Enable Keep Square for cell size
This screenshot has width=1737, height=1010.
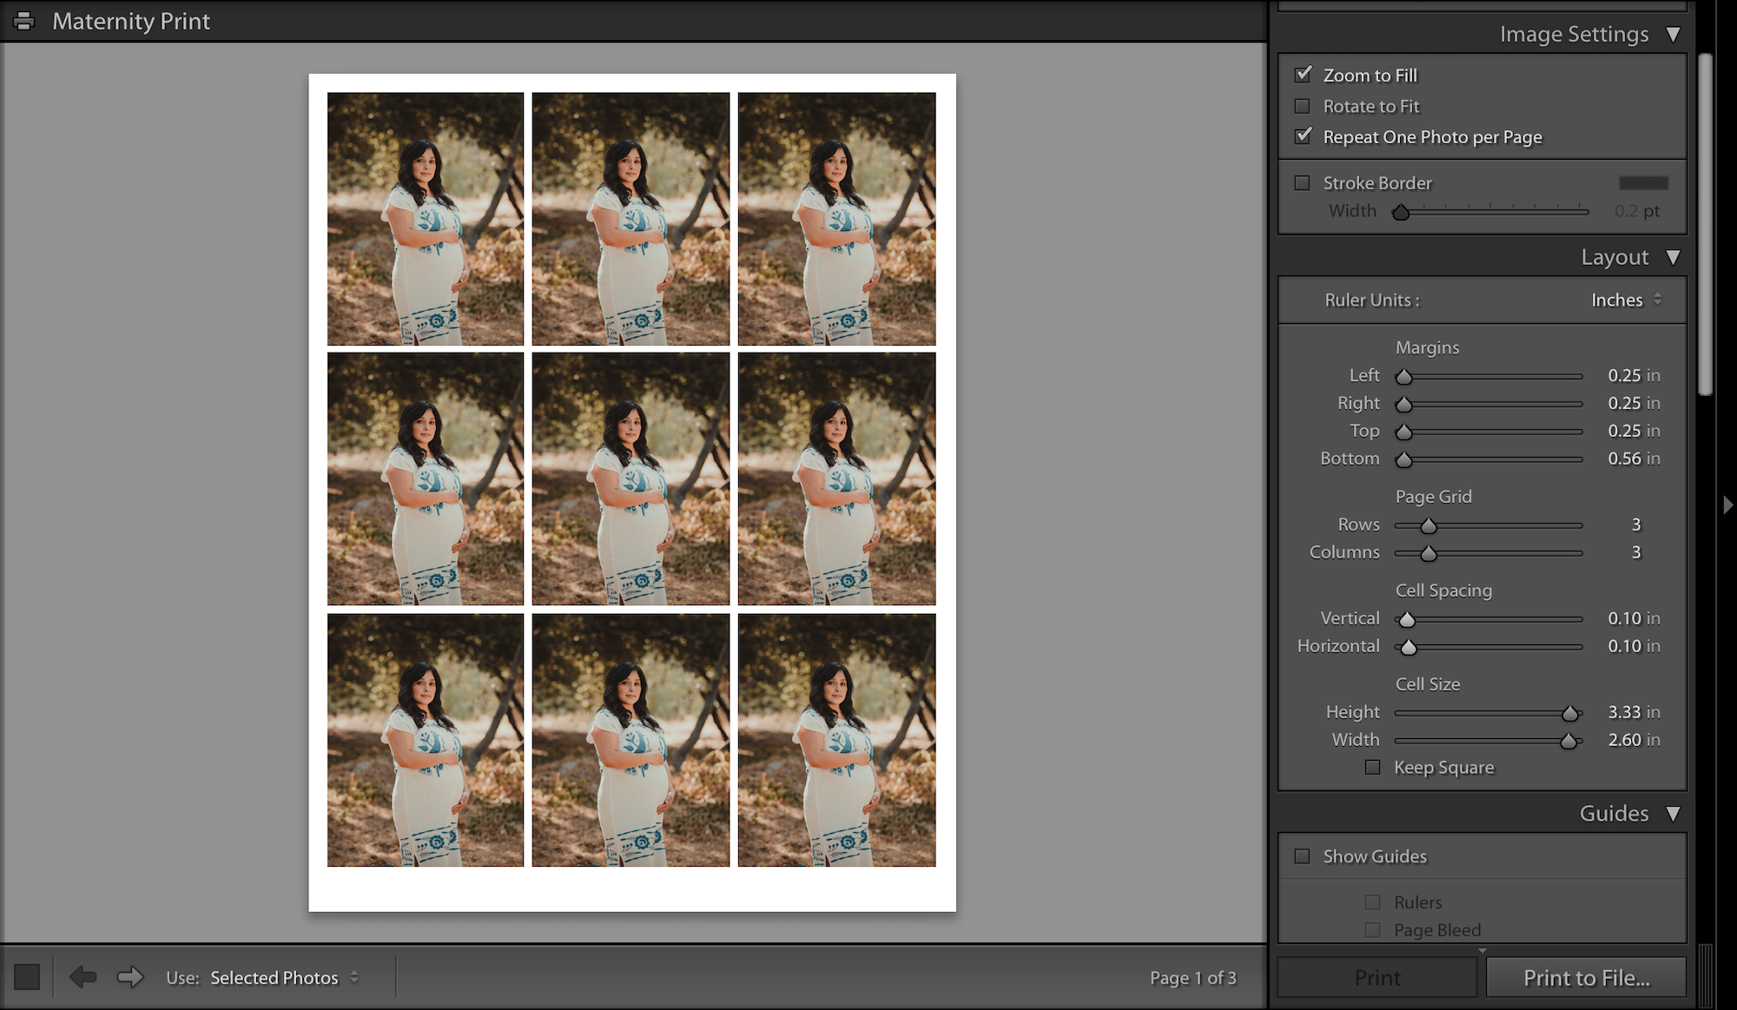tap(1372, 768)
